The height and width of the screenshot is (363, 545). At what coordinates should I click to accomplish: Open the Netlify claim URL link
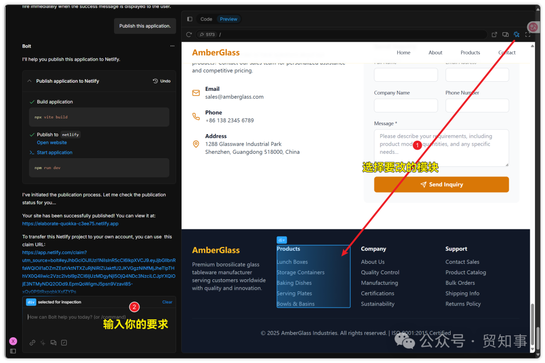tap(99, 272)
